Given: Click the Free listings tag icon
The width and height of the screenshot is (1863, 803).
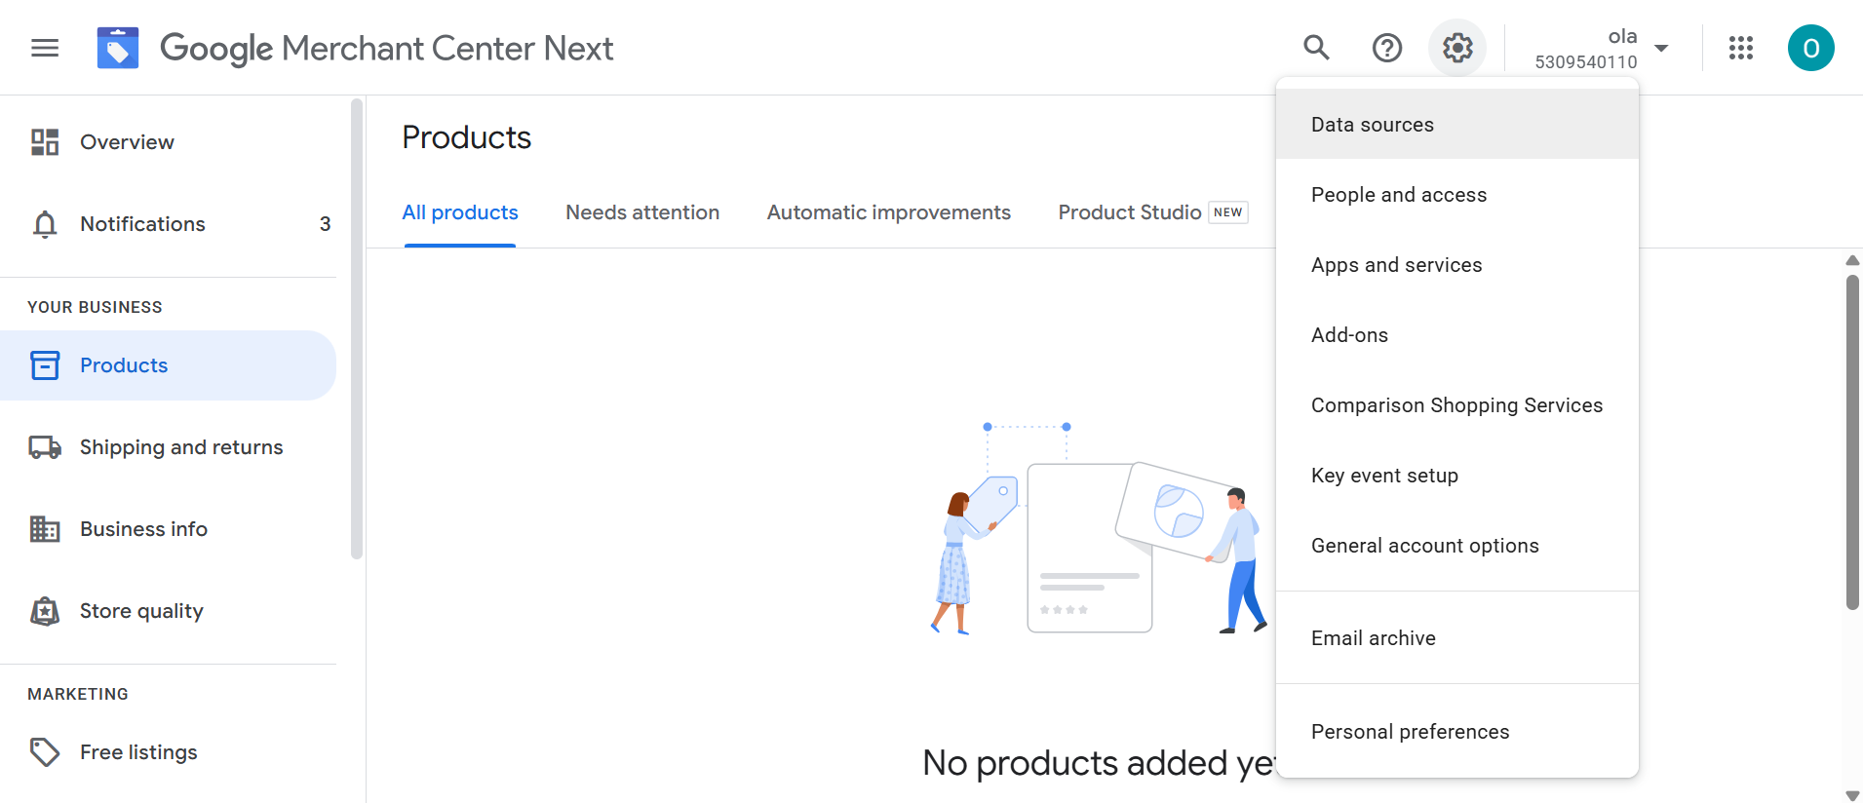Looking at the screenshot, I should (x=45, y=752).
